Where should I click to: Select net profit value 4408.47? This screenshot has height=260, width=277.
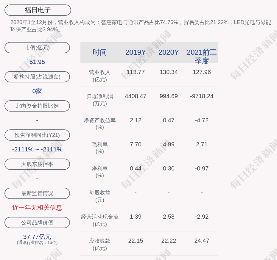136,96
